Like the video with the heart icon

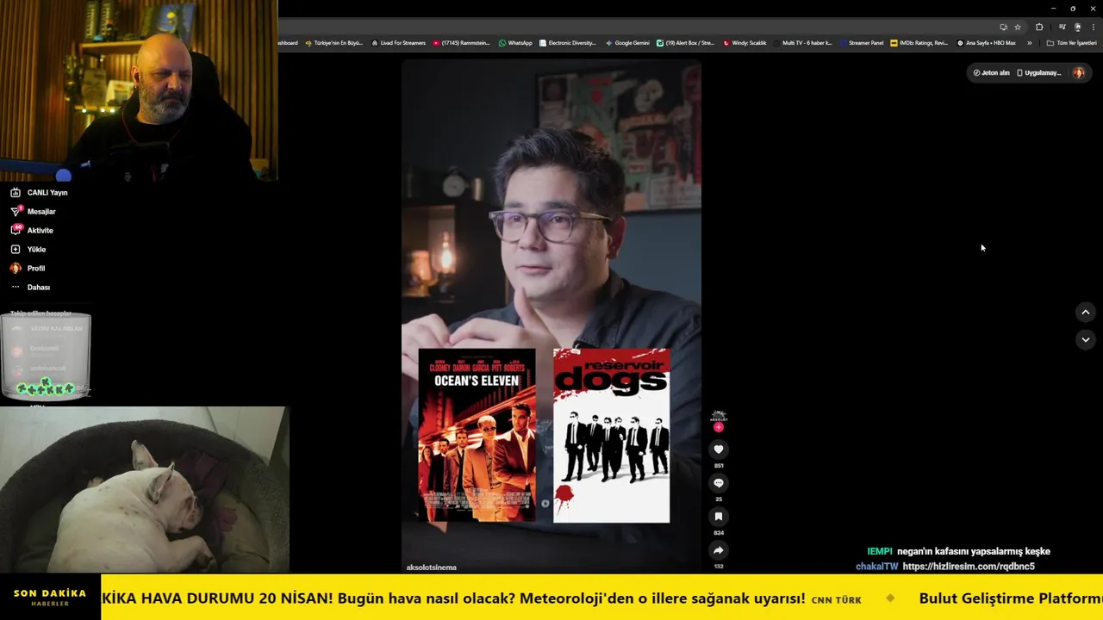coord(719,449)
